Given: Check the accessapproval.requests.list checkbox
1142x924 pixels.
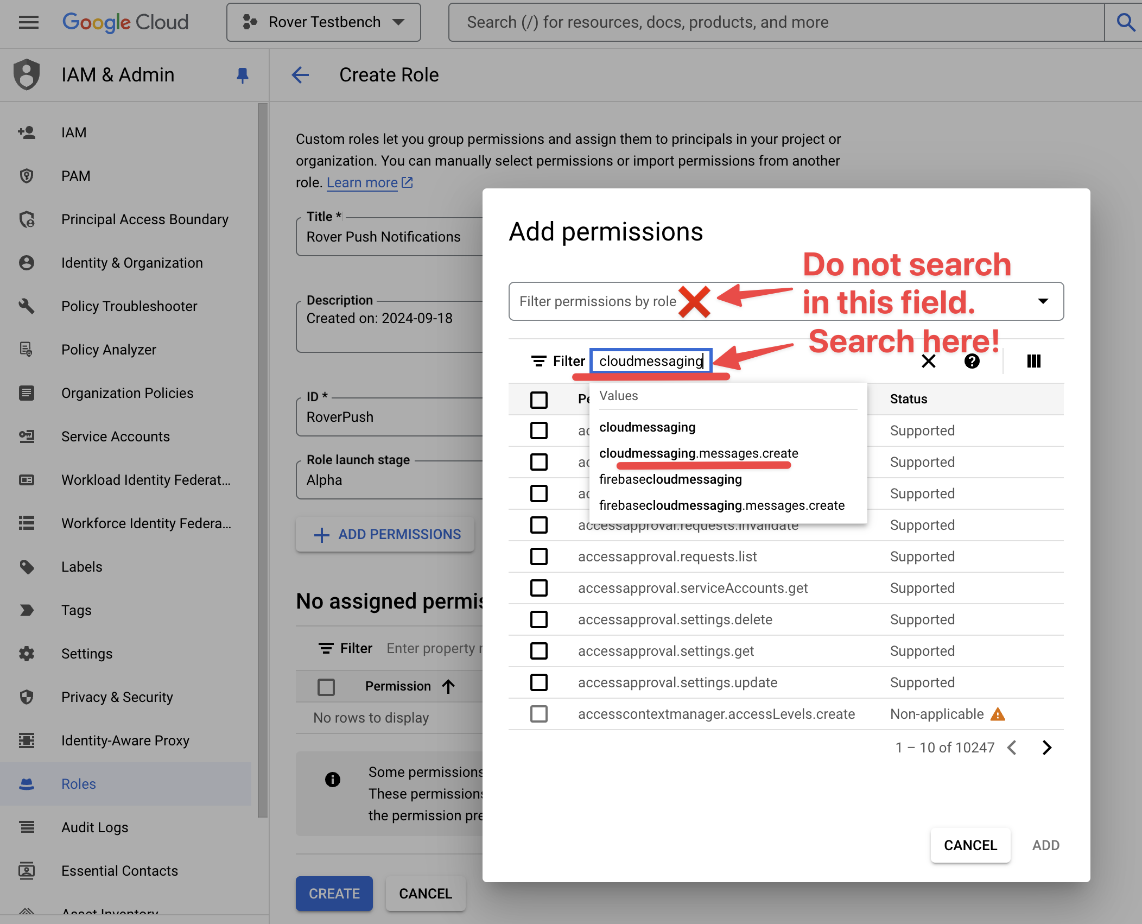Looking at the screenshot, I should click(538, 556).
